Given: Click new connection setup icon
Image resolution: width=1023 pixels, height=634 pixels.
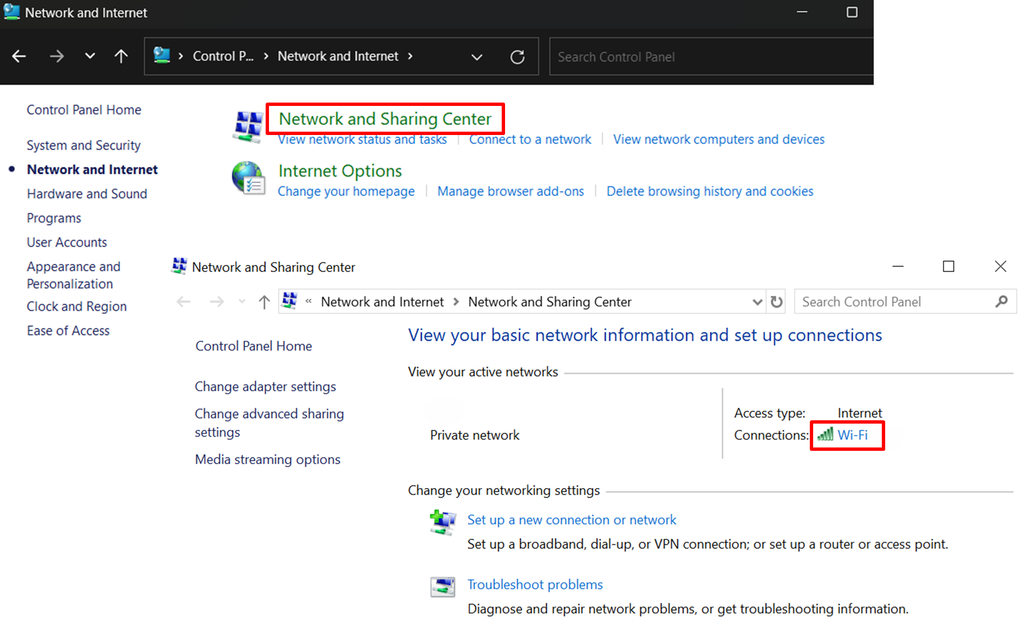Looking at the screenshot, I should (443, 523).
